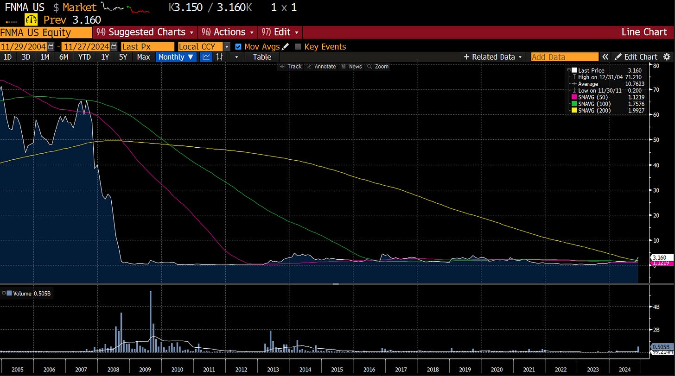This screenshot has height=376, width=675.
Task: Click the Mov Avgs pencil edit icon
Action: coord(286,47)
